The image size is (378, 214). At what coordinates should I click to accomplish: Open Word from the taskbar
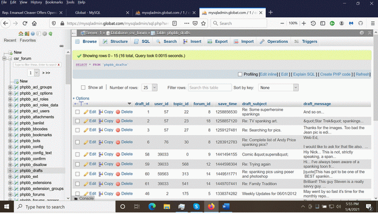[x=226, y=206]
